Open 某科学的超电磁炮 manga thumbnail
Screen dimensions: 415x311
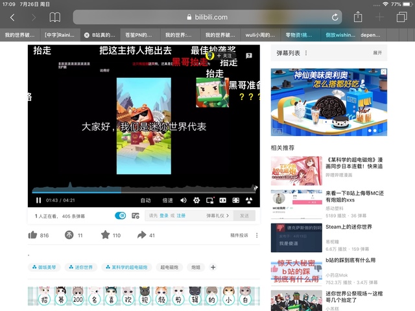(x=296, y=170)
